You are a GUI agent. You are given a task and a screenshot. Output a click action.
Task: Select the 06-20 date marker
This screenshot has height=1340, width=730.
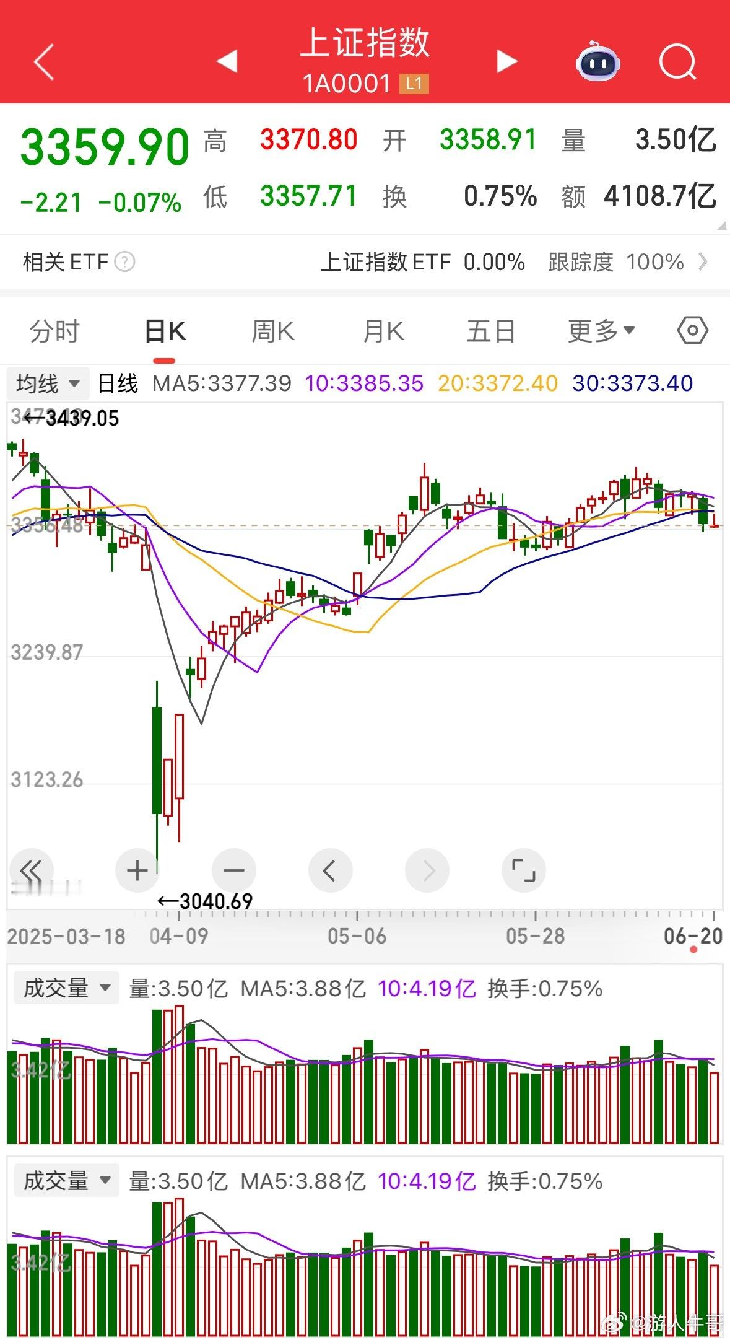693,936
